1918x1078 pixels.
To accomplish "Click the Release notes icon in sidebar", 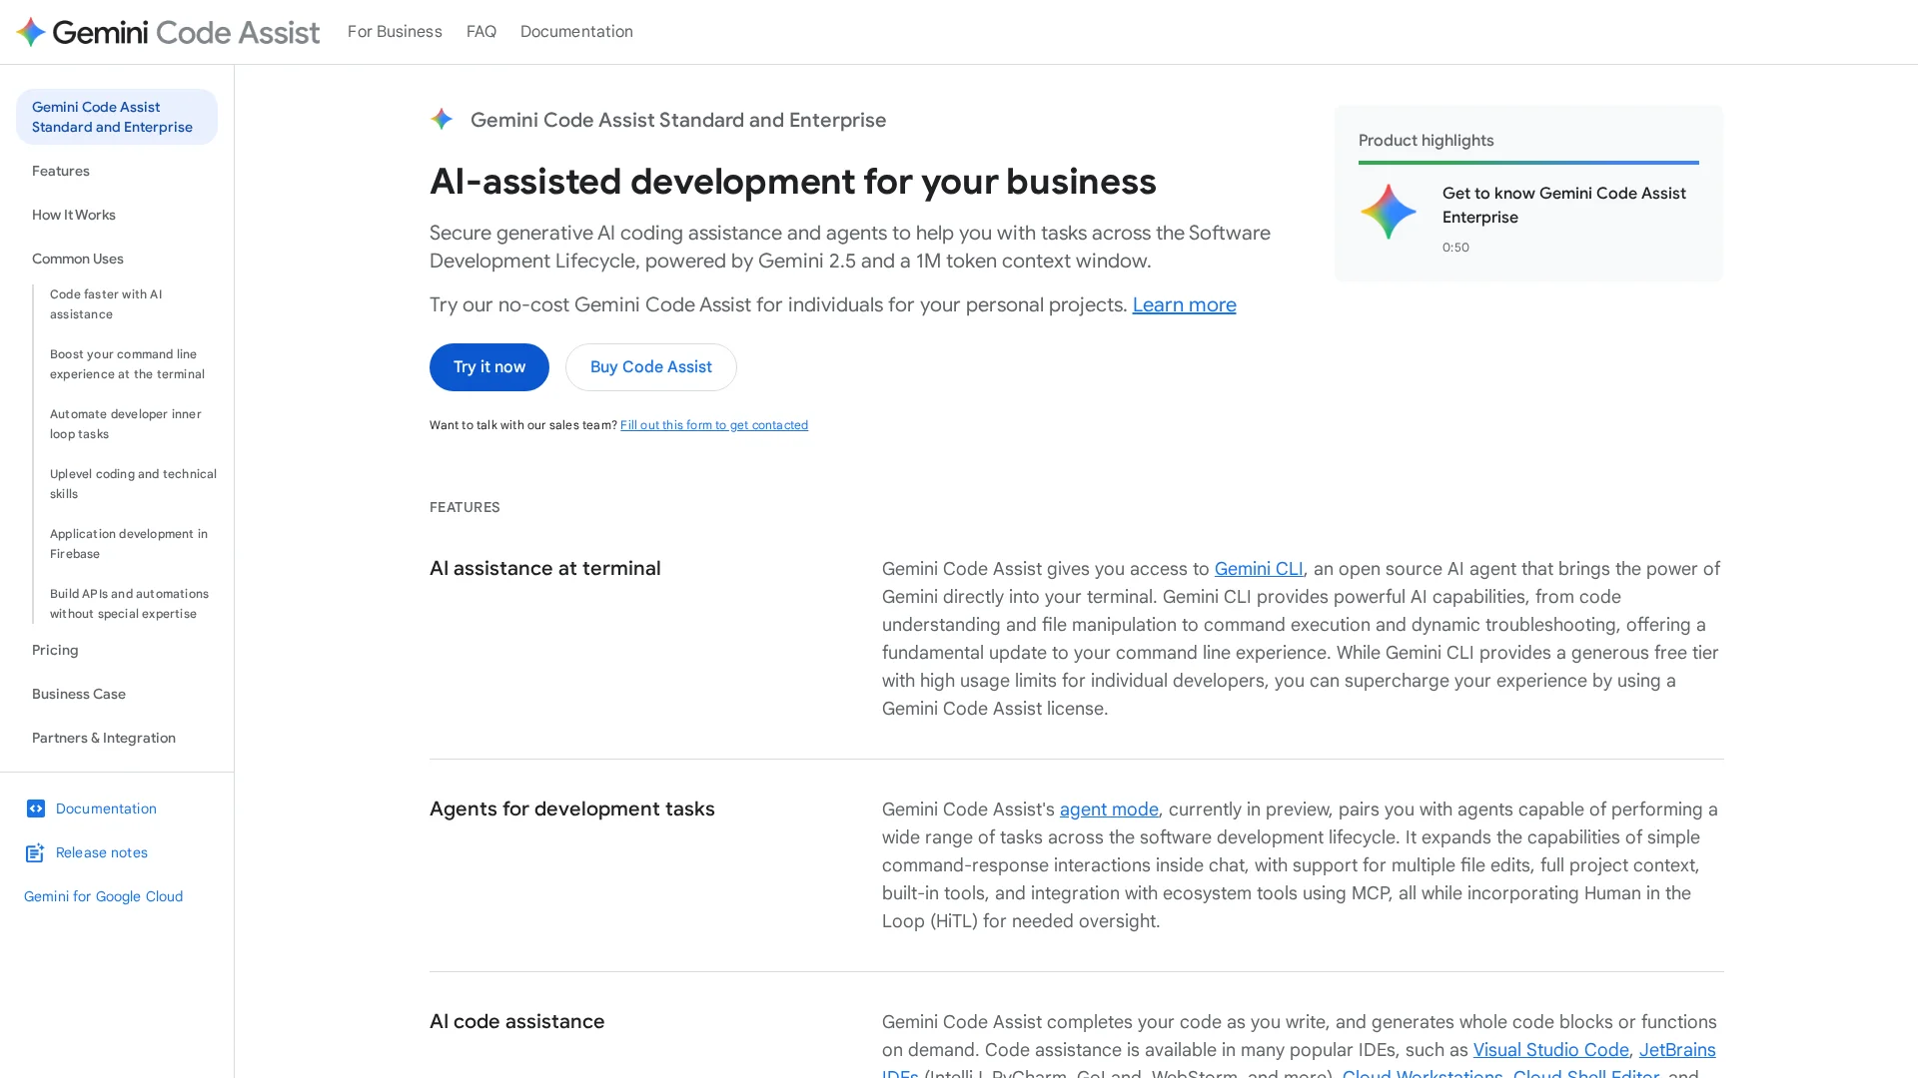I will 36,852.
